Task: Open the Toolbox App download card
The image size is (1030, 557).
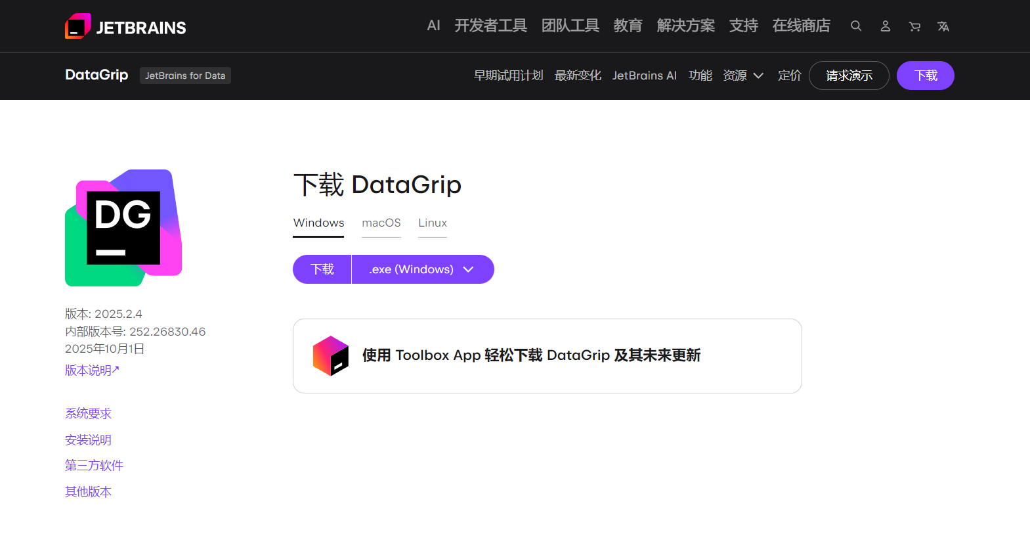Action: click(547, 356)
